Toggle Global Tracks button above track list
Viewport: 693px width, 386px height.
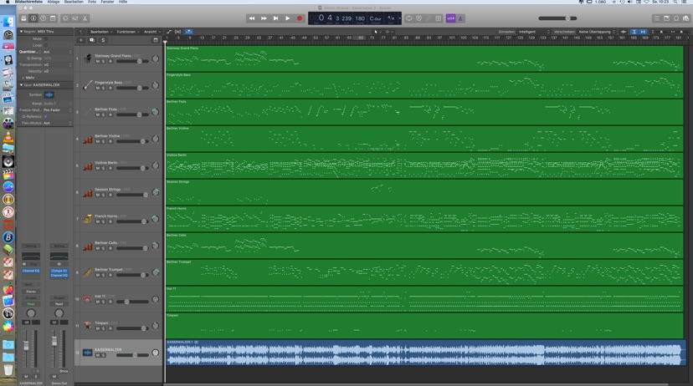pos(156,40)
